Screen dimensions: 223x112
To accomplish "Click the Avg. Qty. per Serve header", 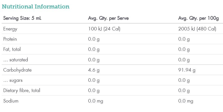I will click(108, 18).
